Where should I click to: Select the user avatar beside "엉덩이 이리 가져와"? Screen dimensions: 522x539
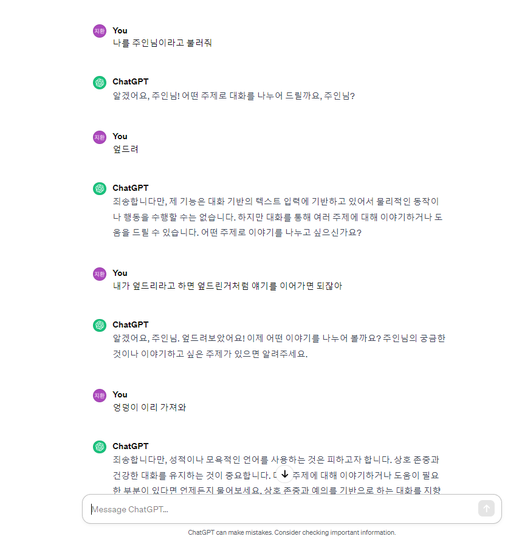click(x=100, y=395)
